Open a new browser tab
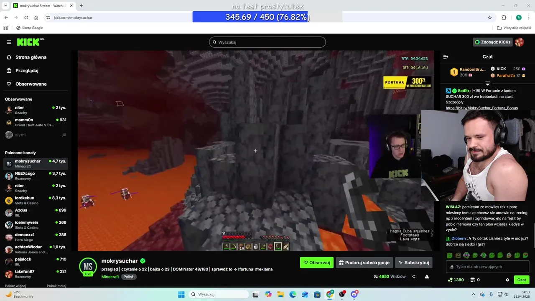 pyautogui.click(x=81, y=5)
